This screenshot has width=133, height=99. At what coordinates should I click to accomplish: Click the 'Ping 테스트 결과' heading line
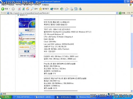(x=60, y=64)
